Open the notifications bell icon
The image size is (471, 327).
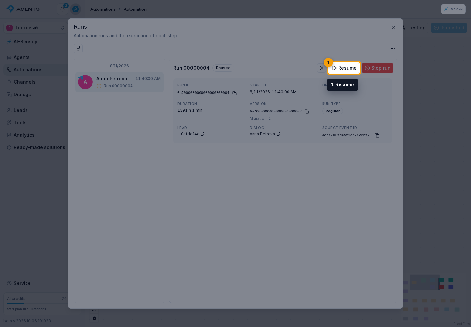point(62,9)
